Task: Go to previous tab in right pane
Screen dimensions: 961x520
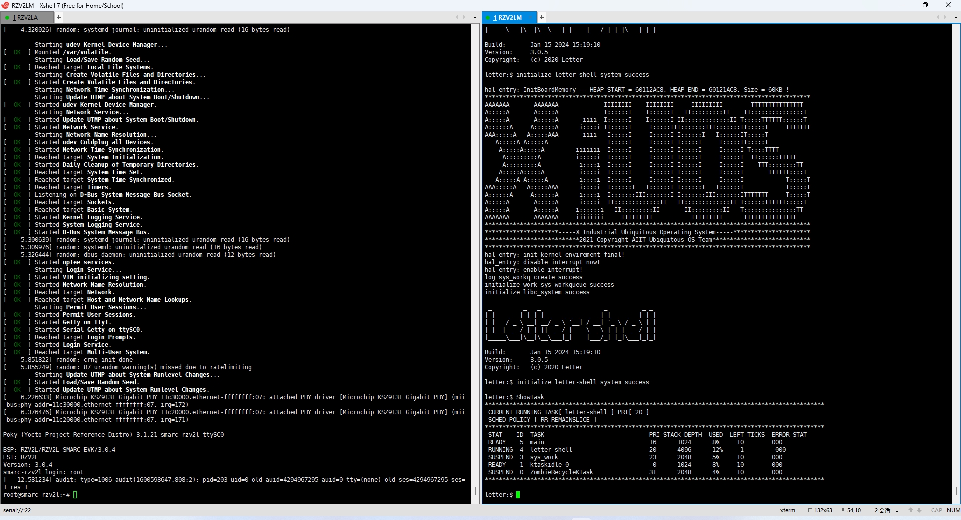Action: pos(937,17)
